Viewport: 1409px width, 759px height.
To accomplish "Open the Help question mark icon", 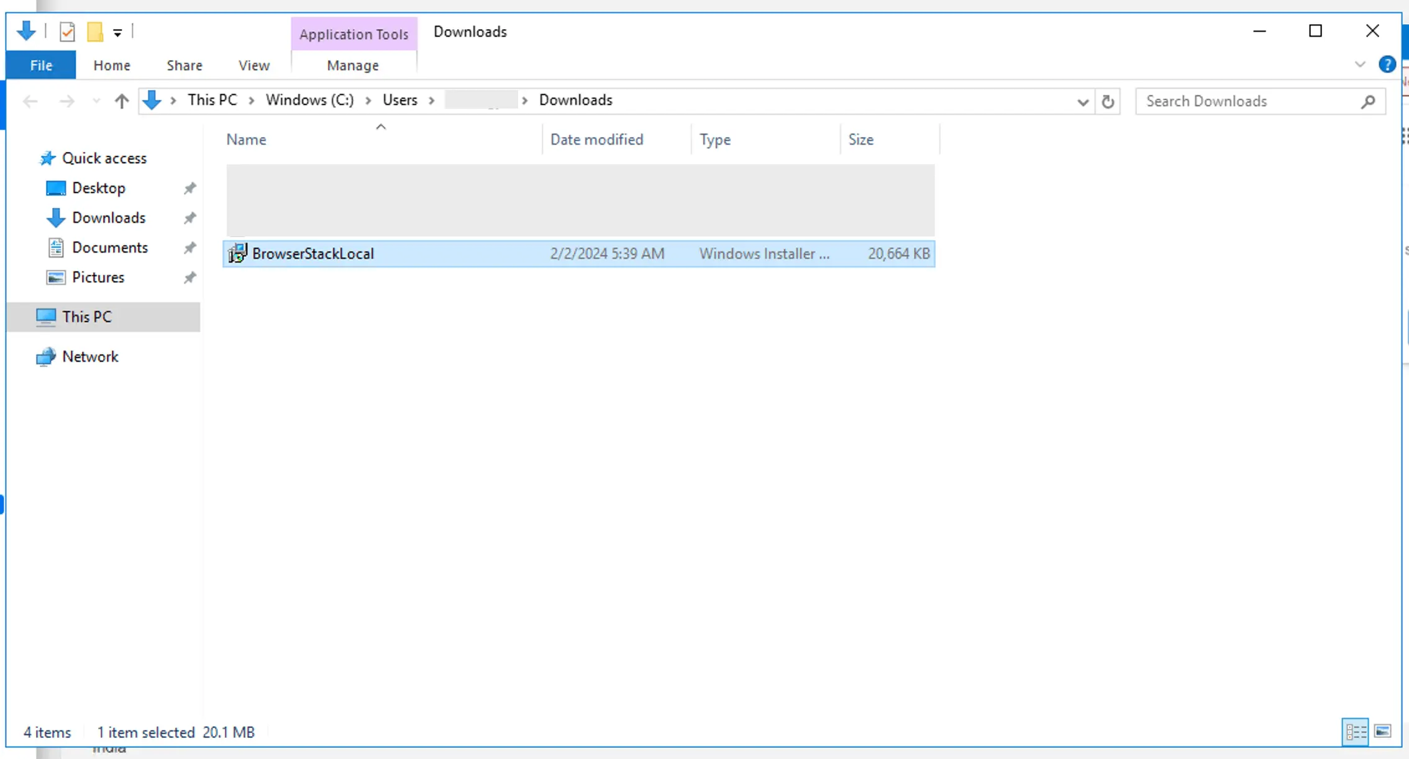I will pyautogui.click(x=1387, y=65).
